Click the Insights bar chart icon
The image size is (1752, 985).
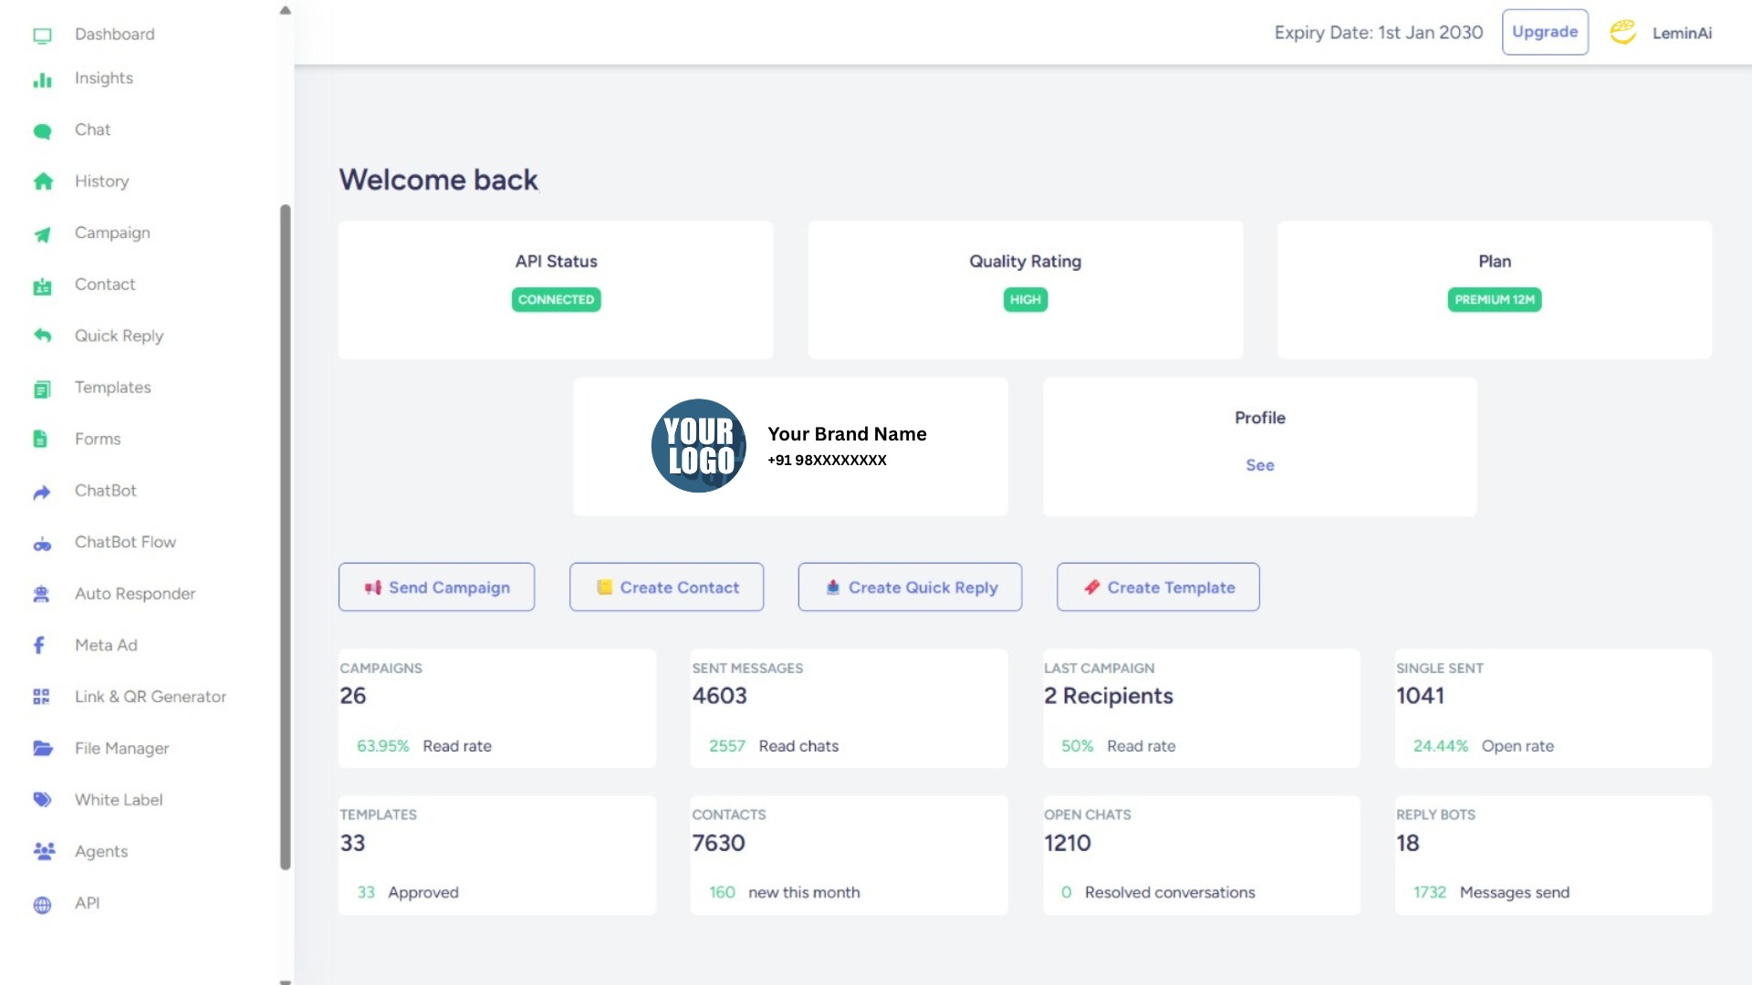[42, 79]
